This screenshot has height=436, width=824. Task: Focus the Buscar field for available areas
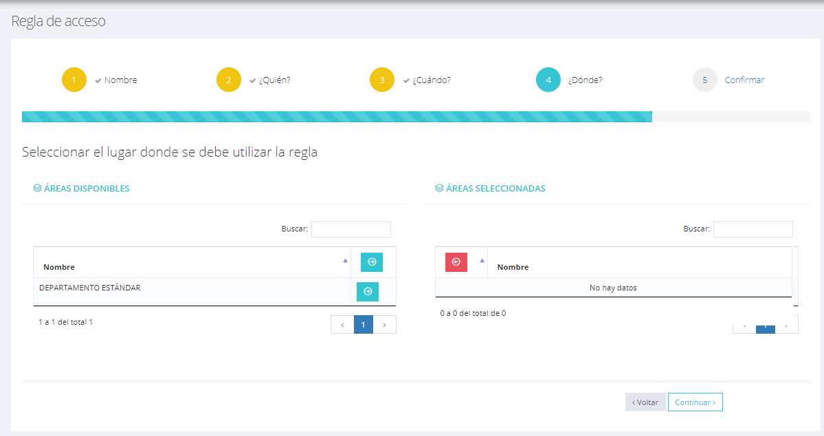[x=351, y=229]
